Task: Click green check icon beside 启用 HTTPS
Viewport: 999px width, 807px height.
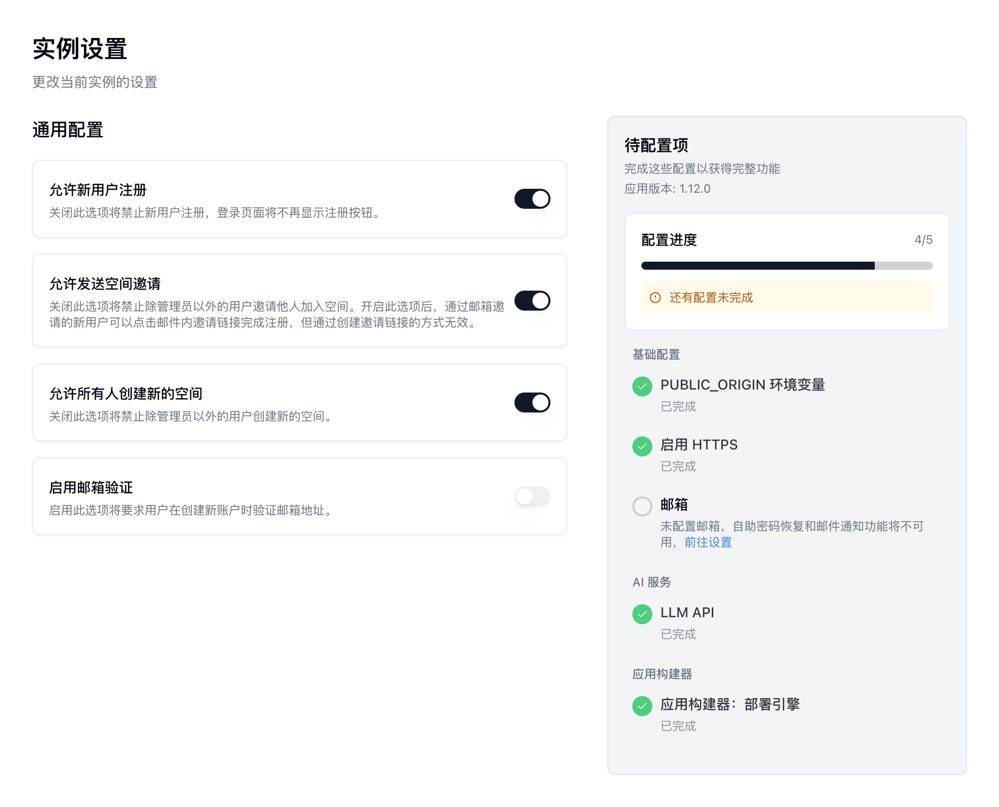Action: (x=642, y=446)
